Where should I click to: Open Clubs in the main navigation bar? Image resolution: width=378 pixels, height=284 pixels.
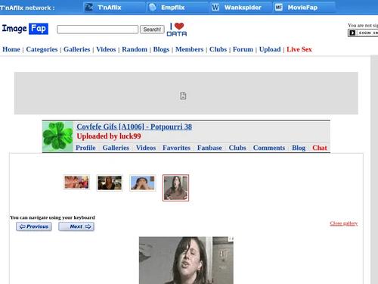(x=218, y=49)
